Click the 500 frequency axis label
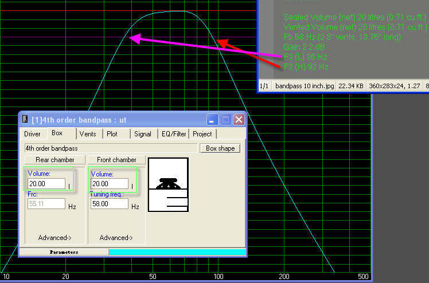Screen dimensions: 429x283 [363, 277]
